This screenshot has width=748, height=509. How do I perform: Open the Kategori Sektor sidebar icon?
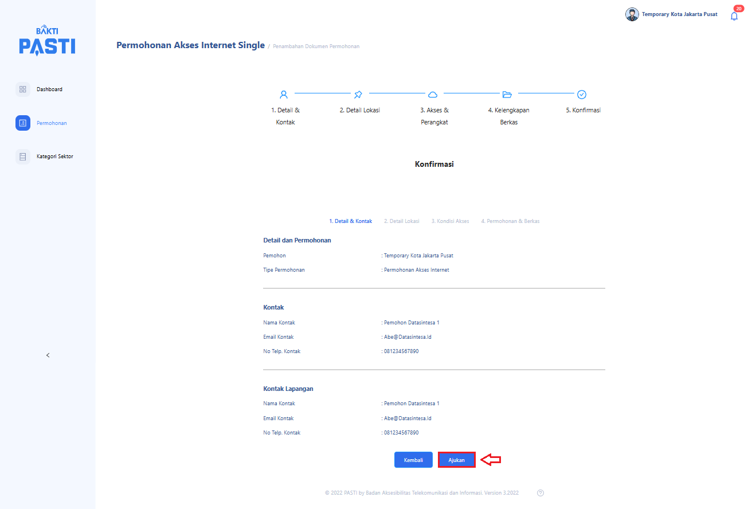(x=23, y=156)
